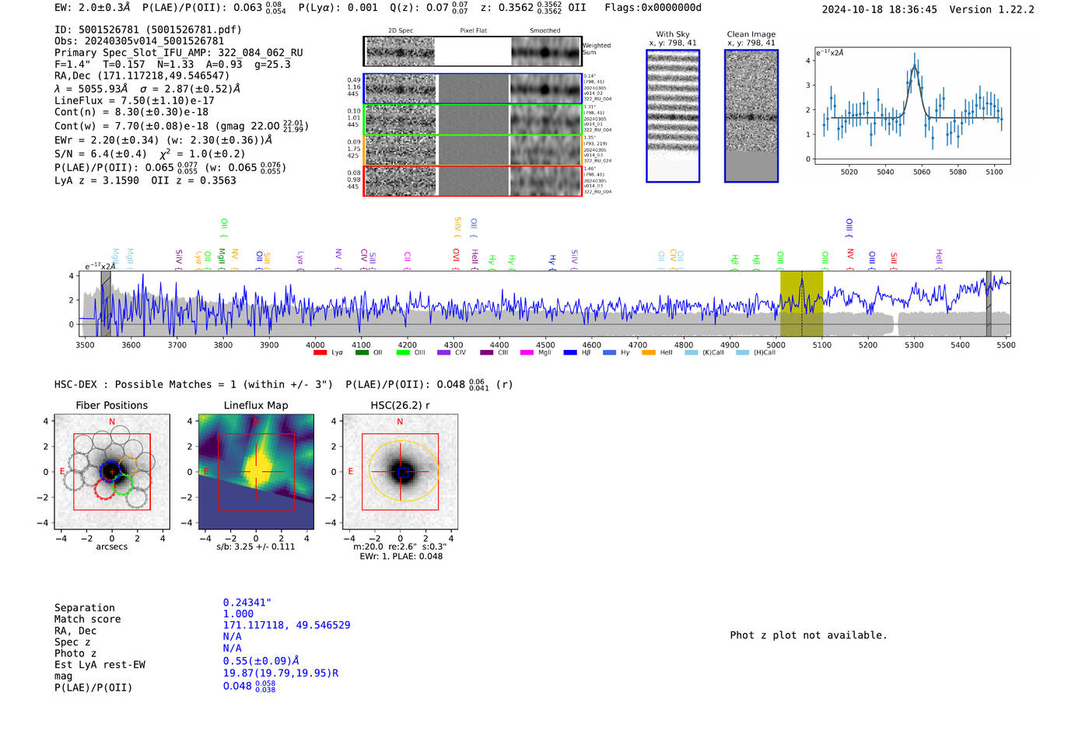Click the yellow highlighted region in spectrum

pyautogui.click(x=801, y=304)
